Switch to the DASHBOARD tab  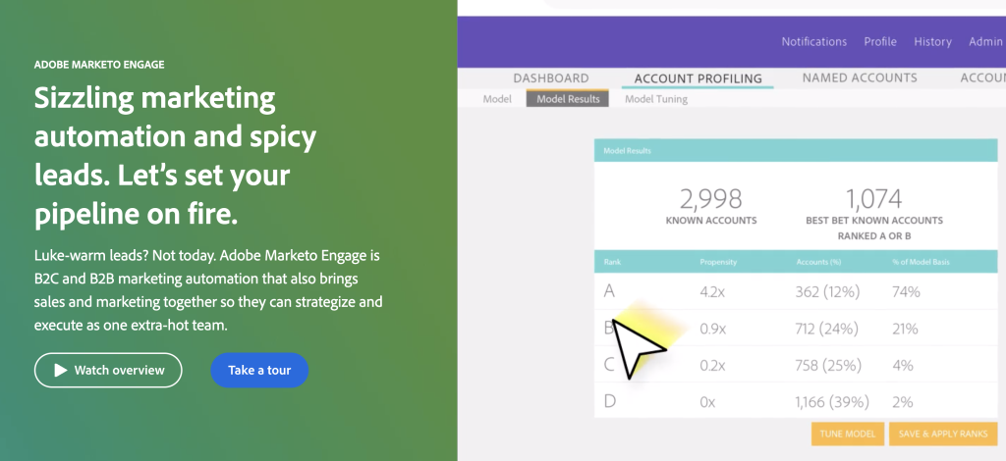(x=550, y=78)
